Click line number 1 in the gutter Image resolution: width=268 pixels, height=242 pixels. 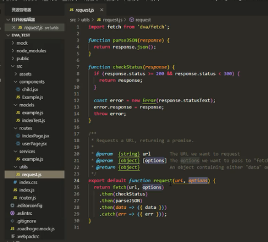[x=78, y=27]
